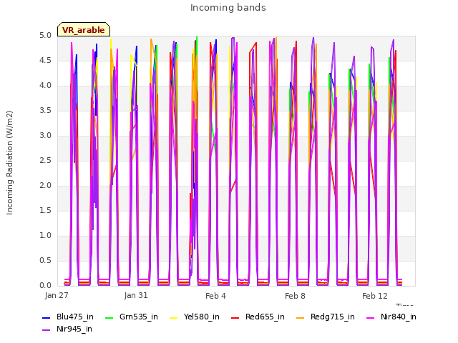458x343 pixels.
Task: Click the 1.5 y-axis tick label
Action: click(x=45, y=211)
